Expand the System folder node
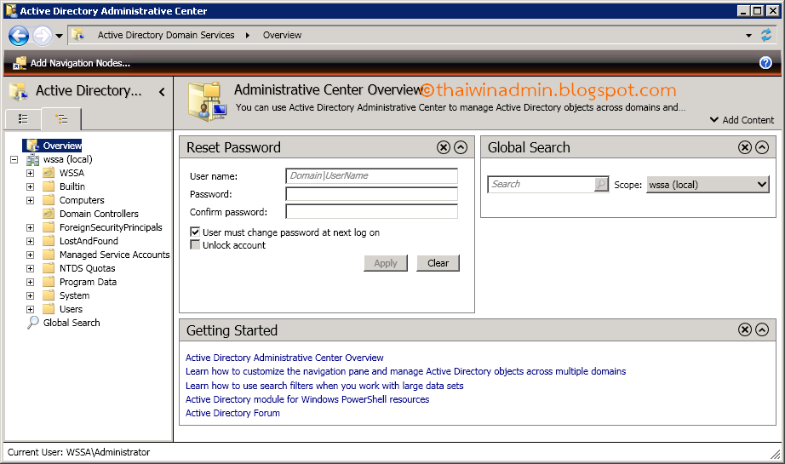 pyautogui.click(x=30, y=295)
